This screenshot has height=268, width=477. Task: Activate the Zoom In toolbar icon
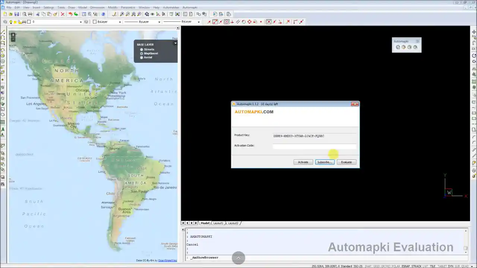[122, 14]
